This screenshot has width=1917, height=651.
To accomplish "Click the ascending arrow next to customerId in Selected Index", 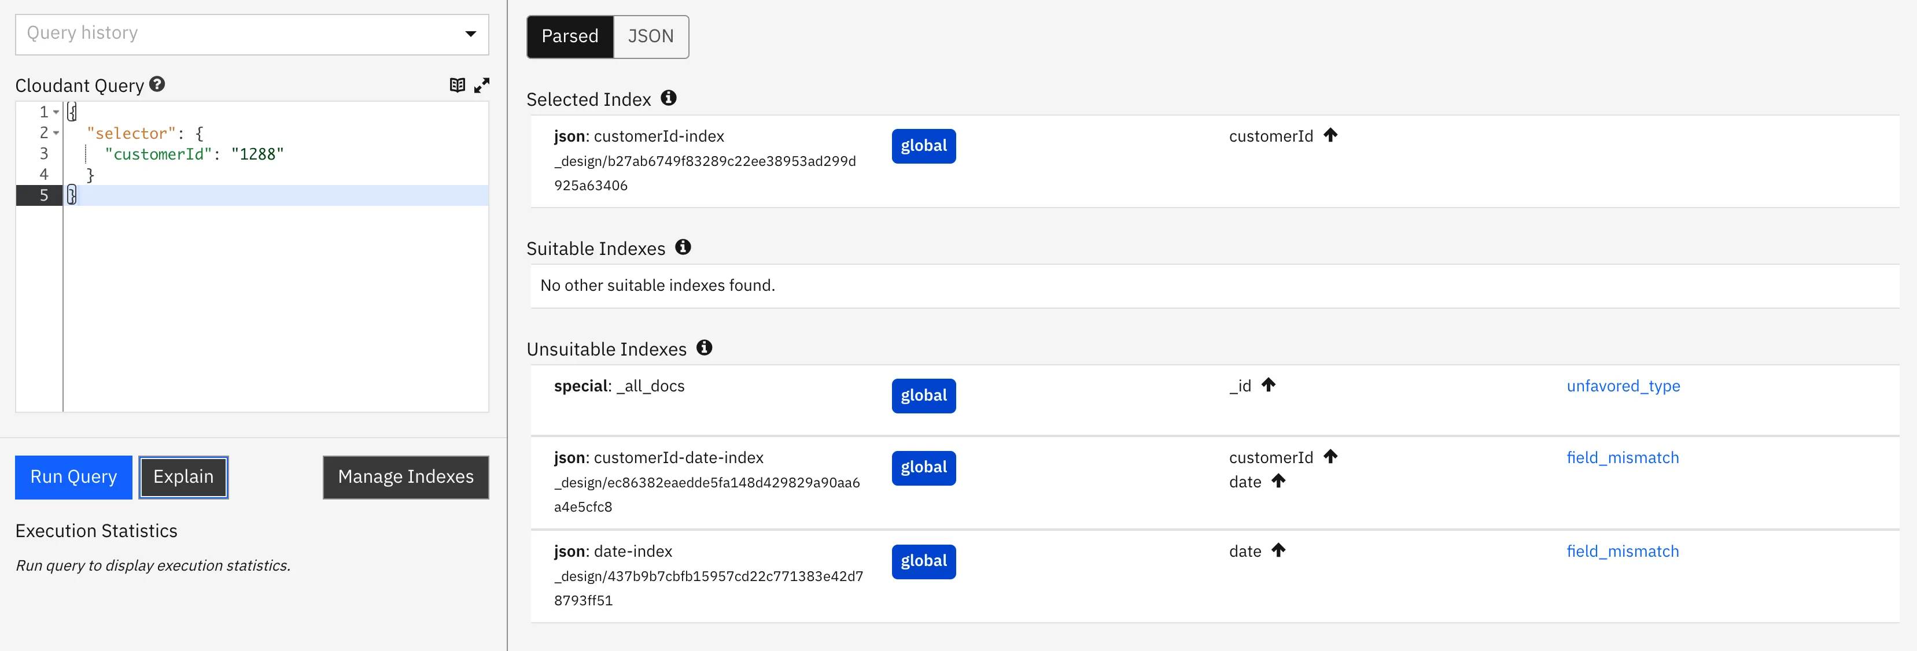I will coord(1330,135).
